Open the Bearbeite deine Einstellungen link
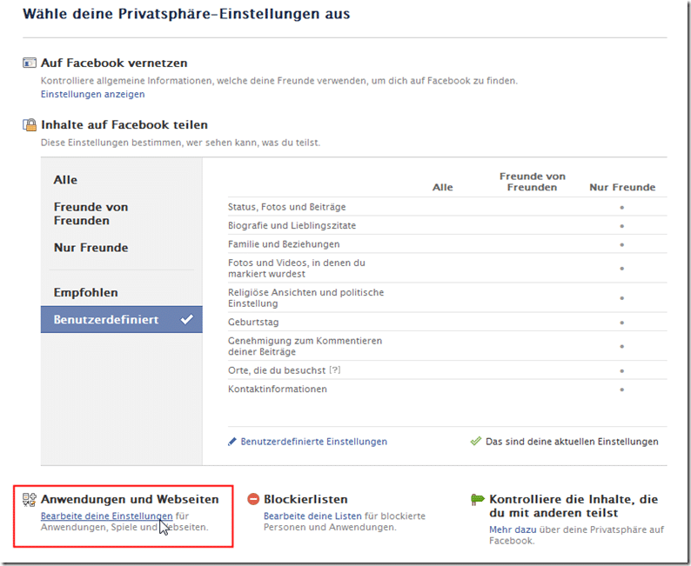The image size is (691, 566). tap(107, 516)
